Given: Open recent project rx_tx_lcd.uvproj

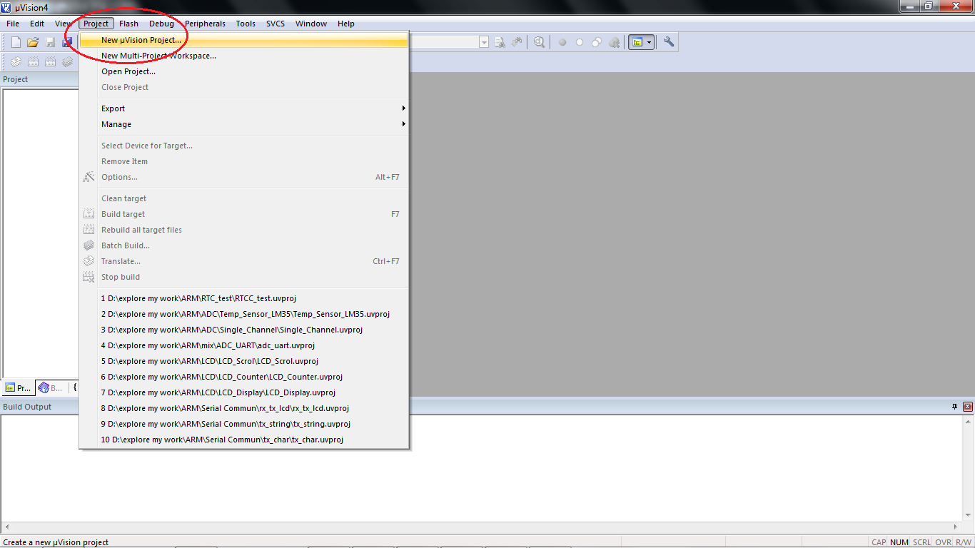Looking at the screenshot, I should pyautogui.click(x=243, y=408).
